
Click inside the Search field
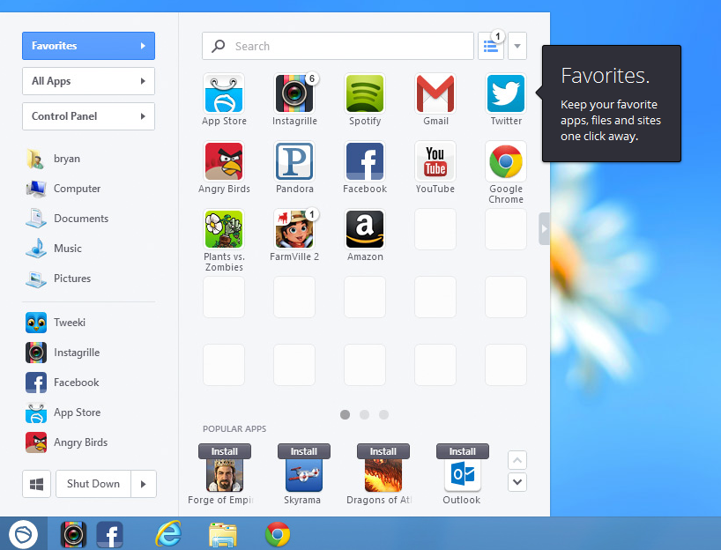(338, 46)
